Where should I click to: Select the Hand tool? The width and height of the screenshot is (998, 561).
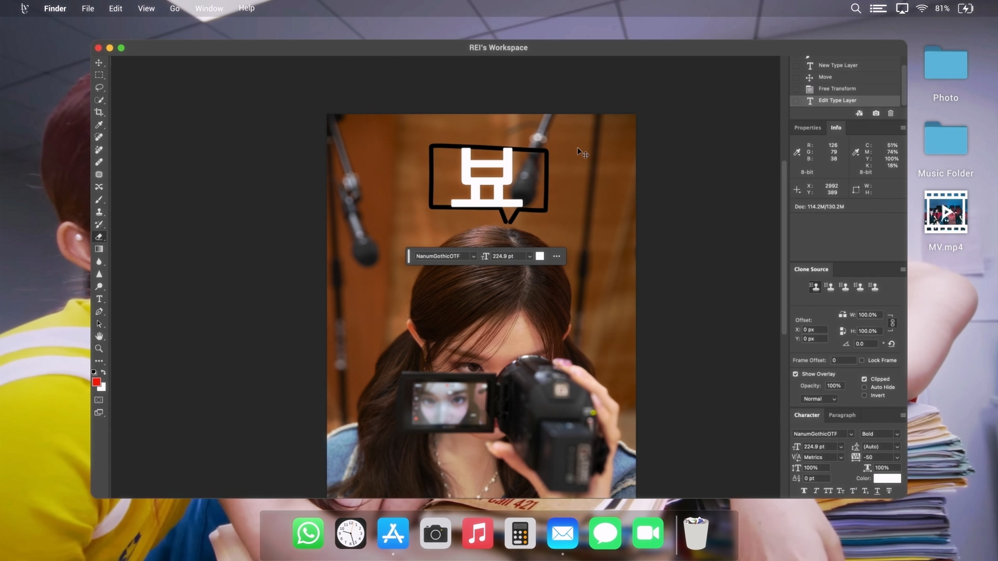99,337
